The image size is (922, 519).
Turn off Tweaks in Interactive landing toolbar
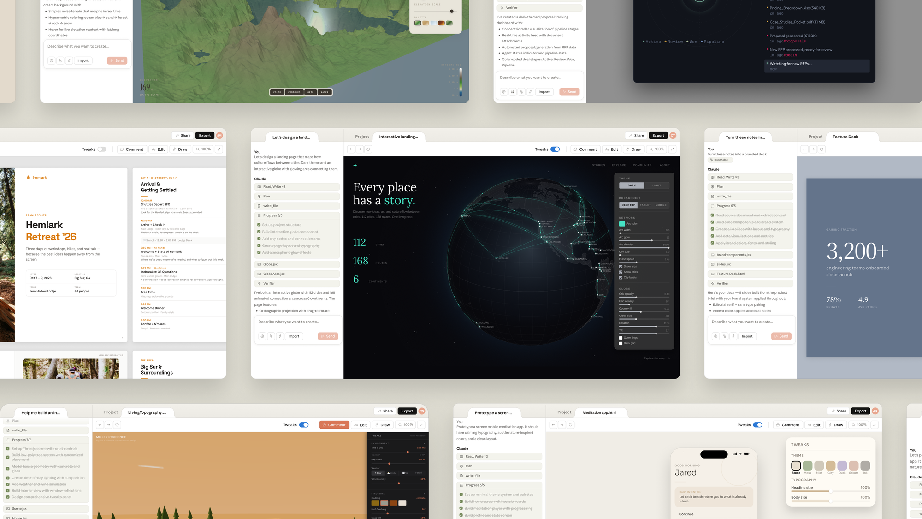point(555,149)
